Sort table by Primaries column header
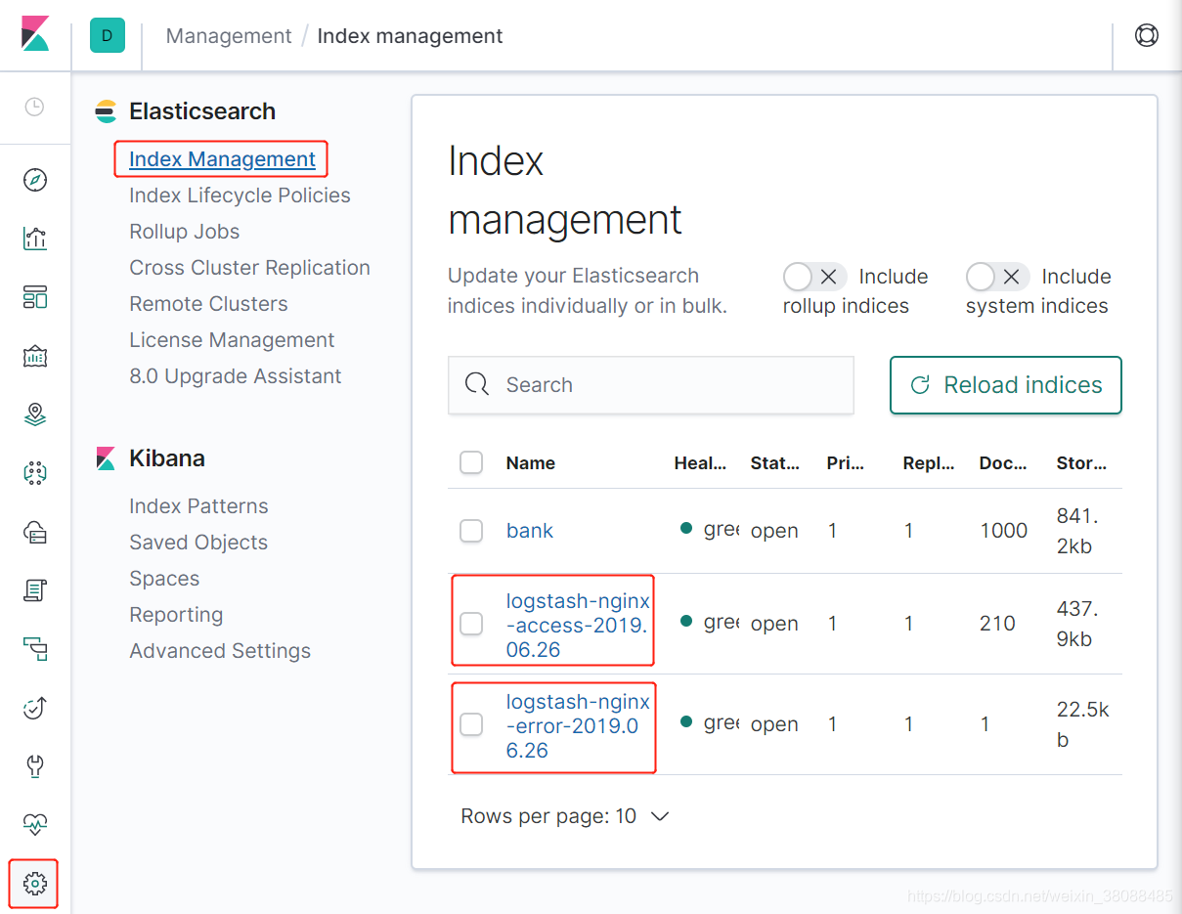1182x914 pixels. pyautogui.click(x=846, y=463)
